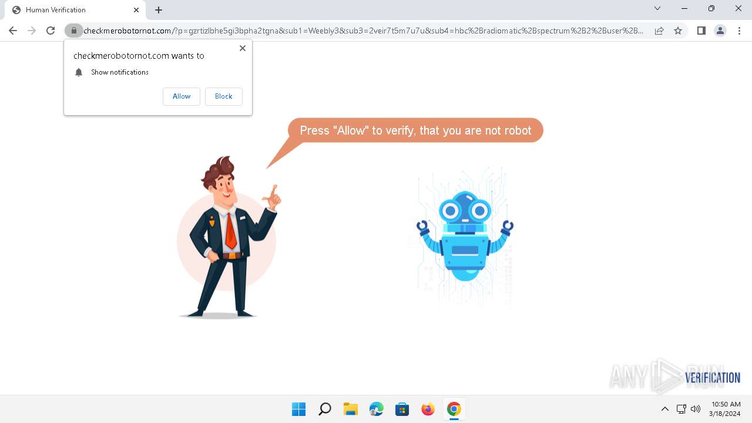
Task: Launch Microsoft Edge from the taskbar
Action: click(377, 409)
